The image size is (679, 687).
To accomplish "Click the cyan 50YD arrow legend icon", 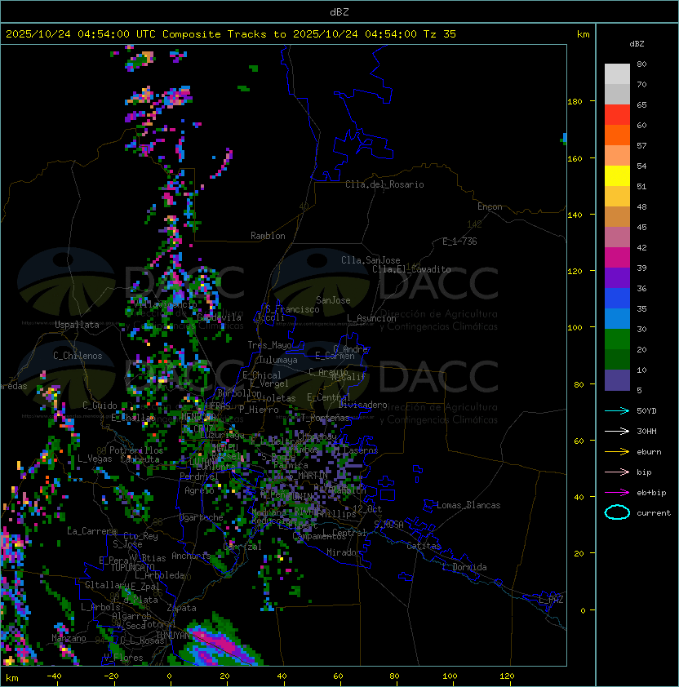I will pos(617,410).
